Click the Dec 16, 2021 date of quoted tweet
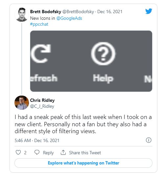 pos(110,12)
